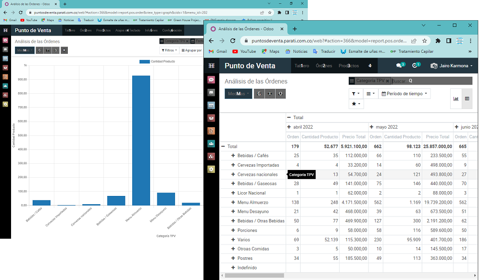479x280 pixels.
Task: Open the yellow Settings gear in the front sidebar
Action: [x=211, y=169]
